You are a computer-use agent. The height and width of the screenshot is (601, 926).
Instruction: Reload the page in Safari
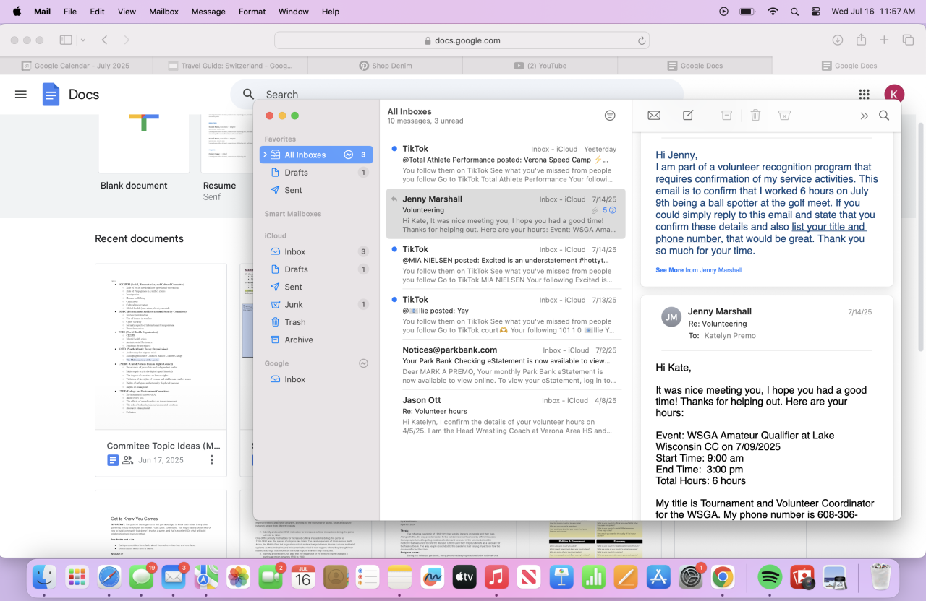point(641,41)
